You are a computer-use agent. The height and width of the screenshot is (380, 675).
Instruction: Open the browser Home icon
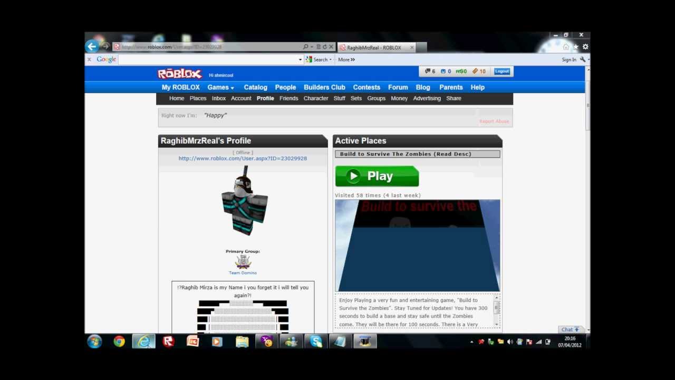click(x=566, y=47)
